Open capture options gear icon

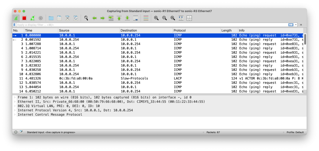coord(40,18)
